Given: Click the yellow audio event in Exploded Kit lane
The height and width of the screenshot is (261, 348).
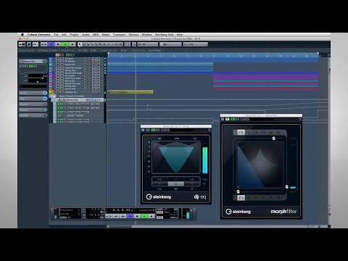Looking at the screenshot, I should tap(130, 92).
